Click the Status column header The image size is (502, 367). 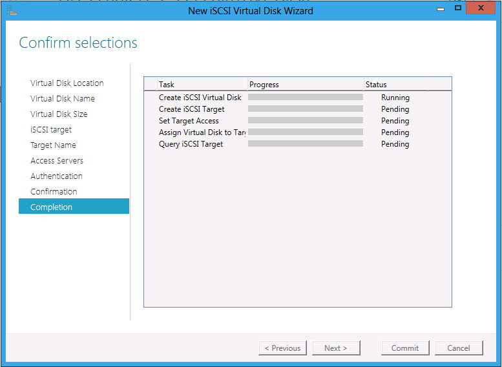coord(396,85)
